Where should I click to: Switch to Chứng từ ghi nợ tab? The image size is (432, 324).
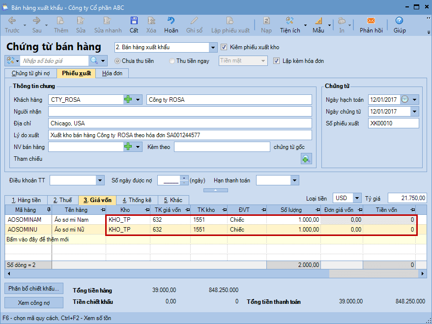click(x=31, y=73)
